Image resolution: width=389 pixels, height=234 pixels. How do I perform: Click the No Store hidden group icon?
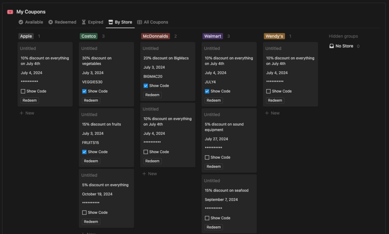pos(332,46)
